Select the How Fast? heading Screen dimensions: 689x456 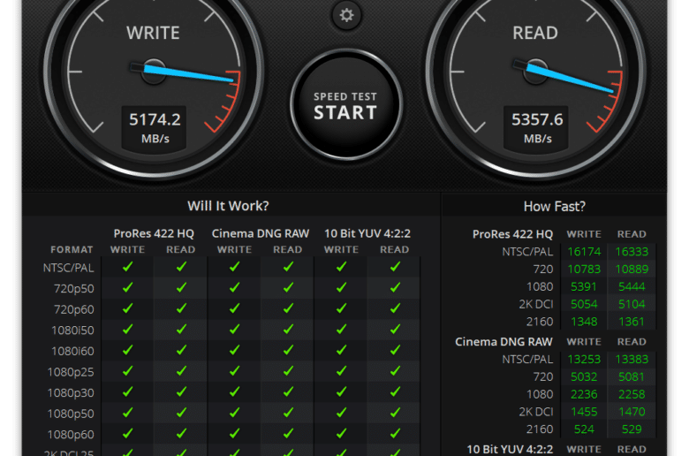[x=555, y=206]
